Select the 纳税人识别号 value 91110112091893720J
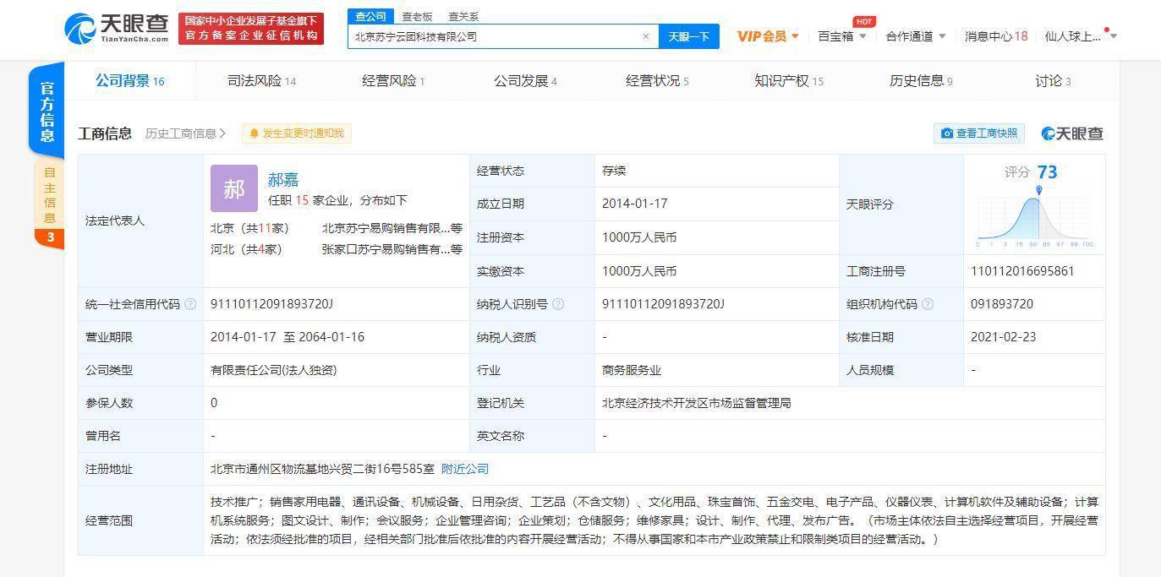The image size is (1161, 577). point(663,304)
